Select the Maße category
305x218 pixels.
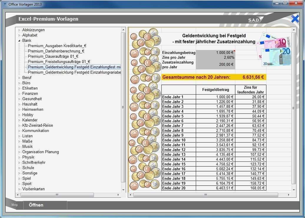tap(27, 141)
